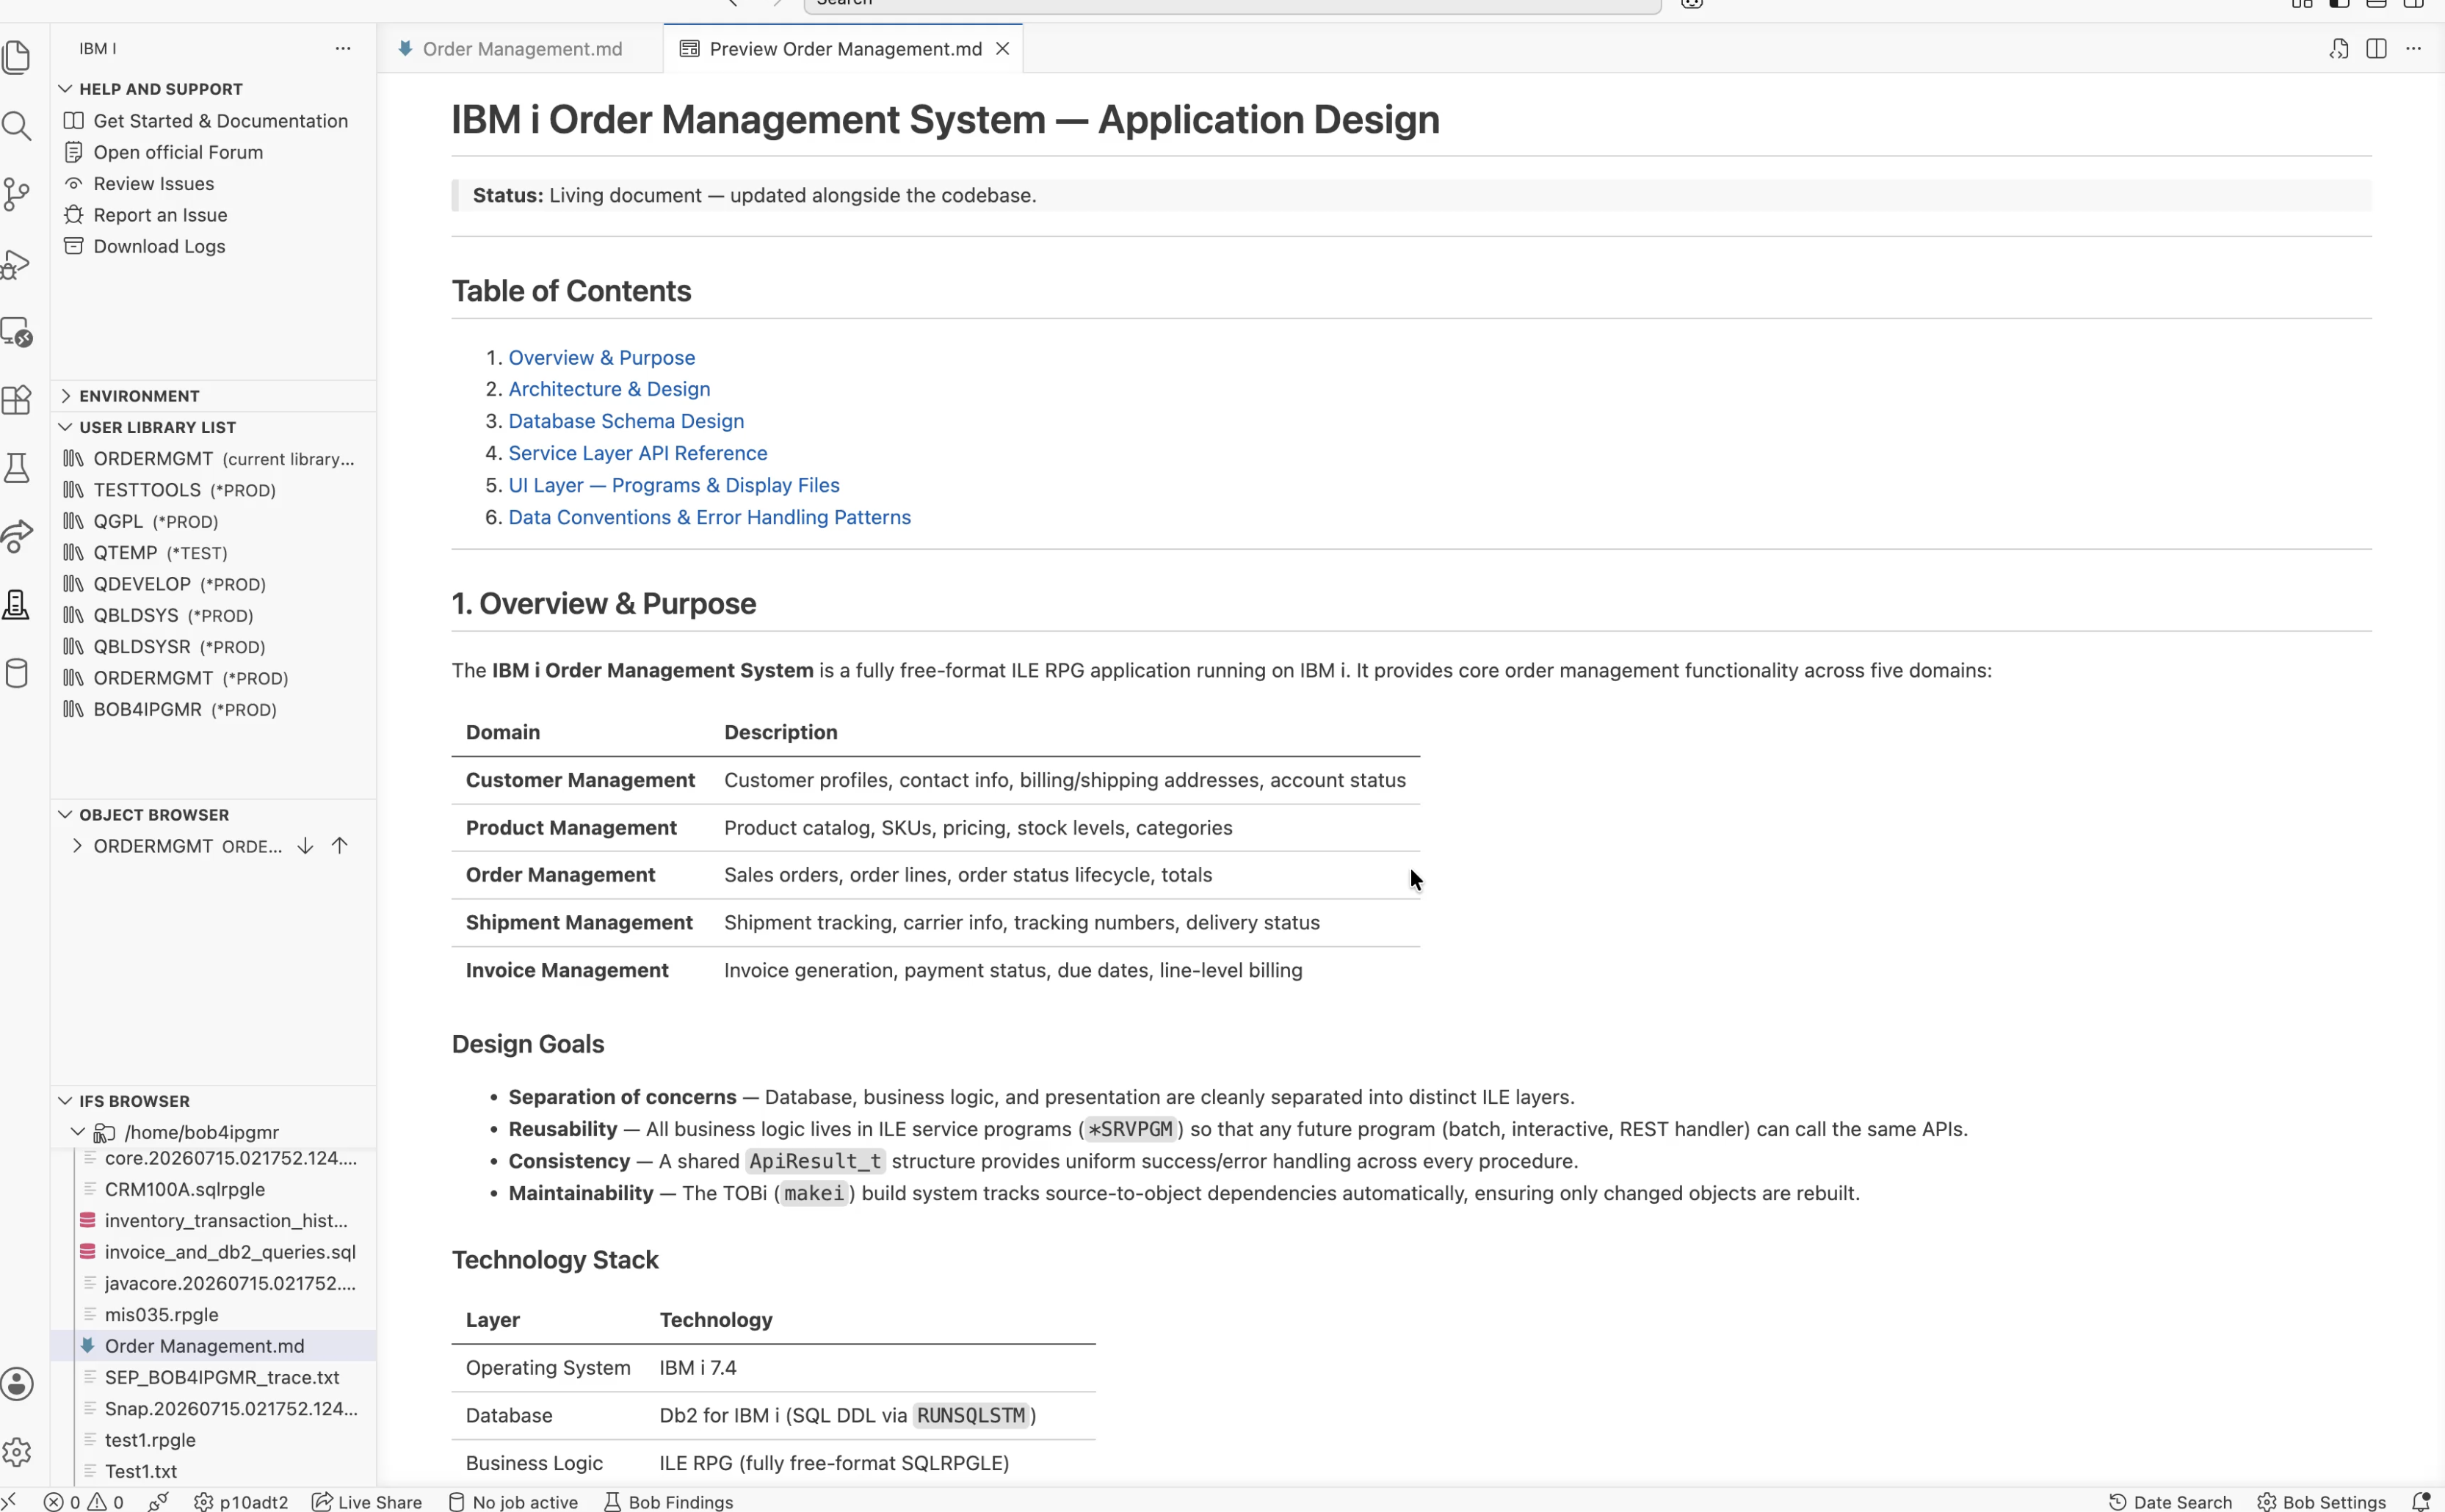
Task: Open the database cylinder view in activity bar
Action: 17,674
